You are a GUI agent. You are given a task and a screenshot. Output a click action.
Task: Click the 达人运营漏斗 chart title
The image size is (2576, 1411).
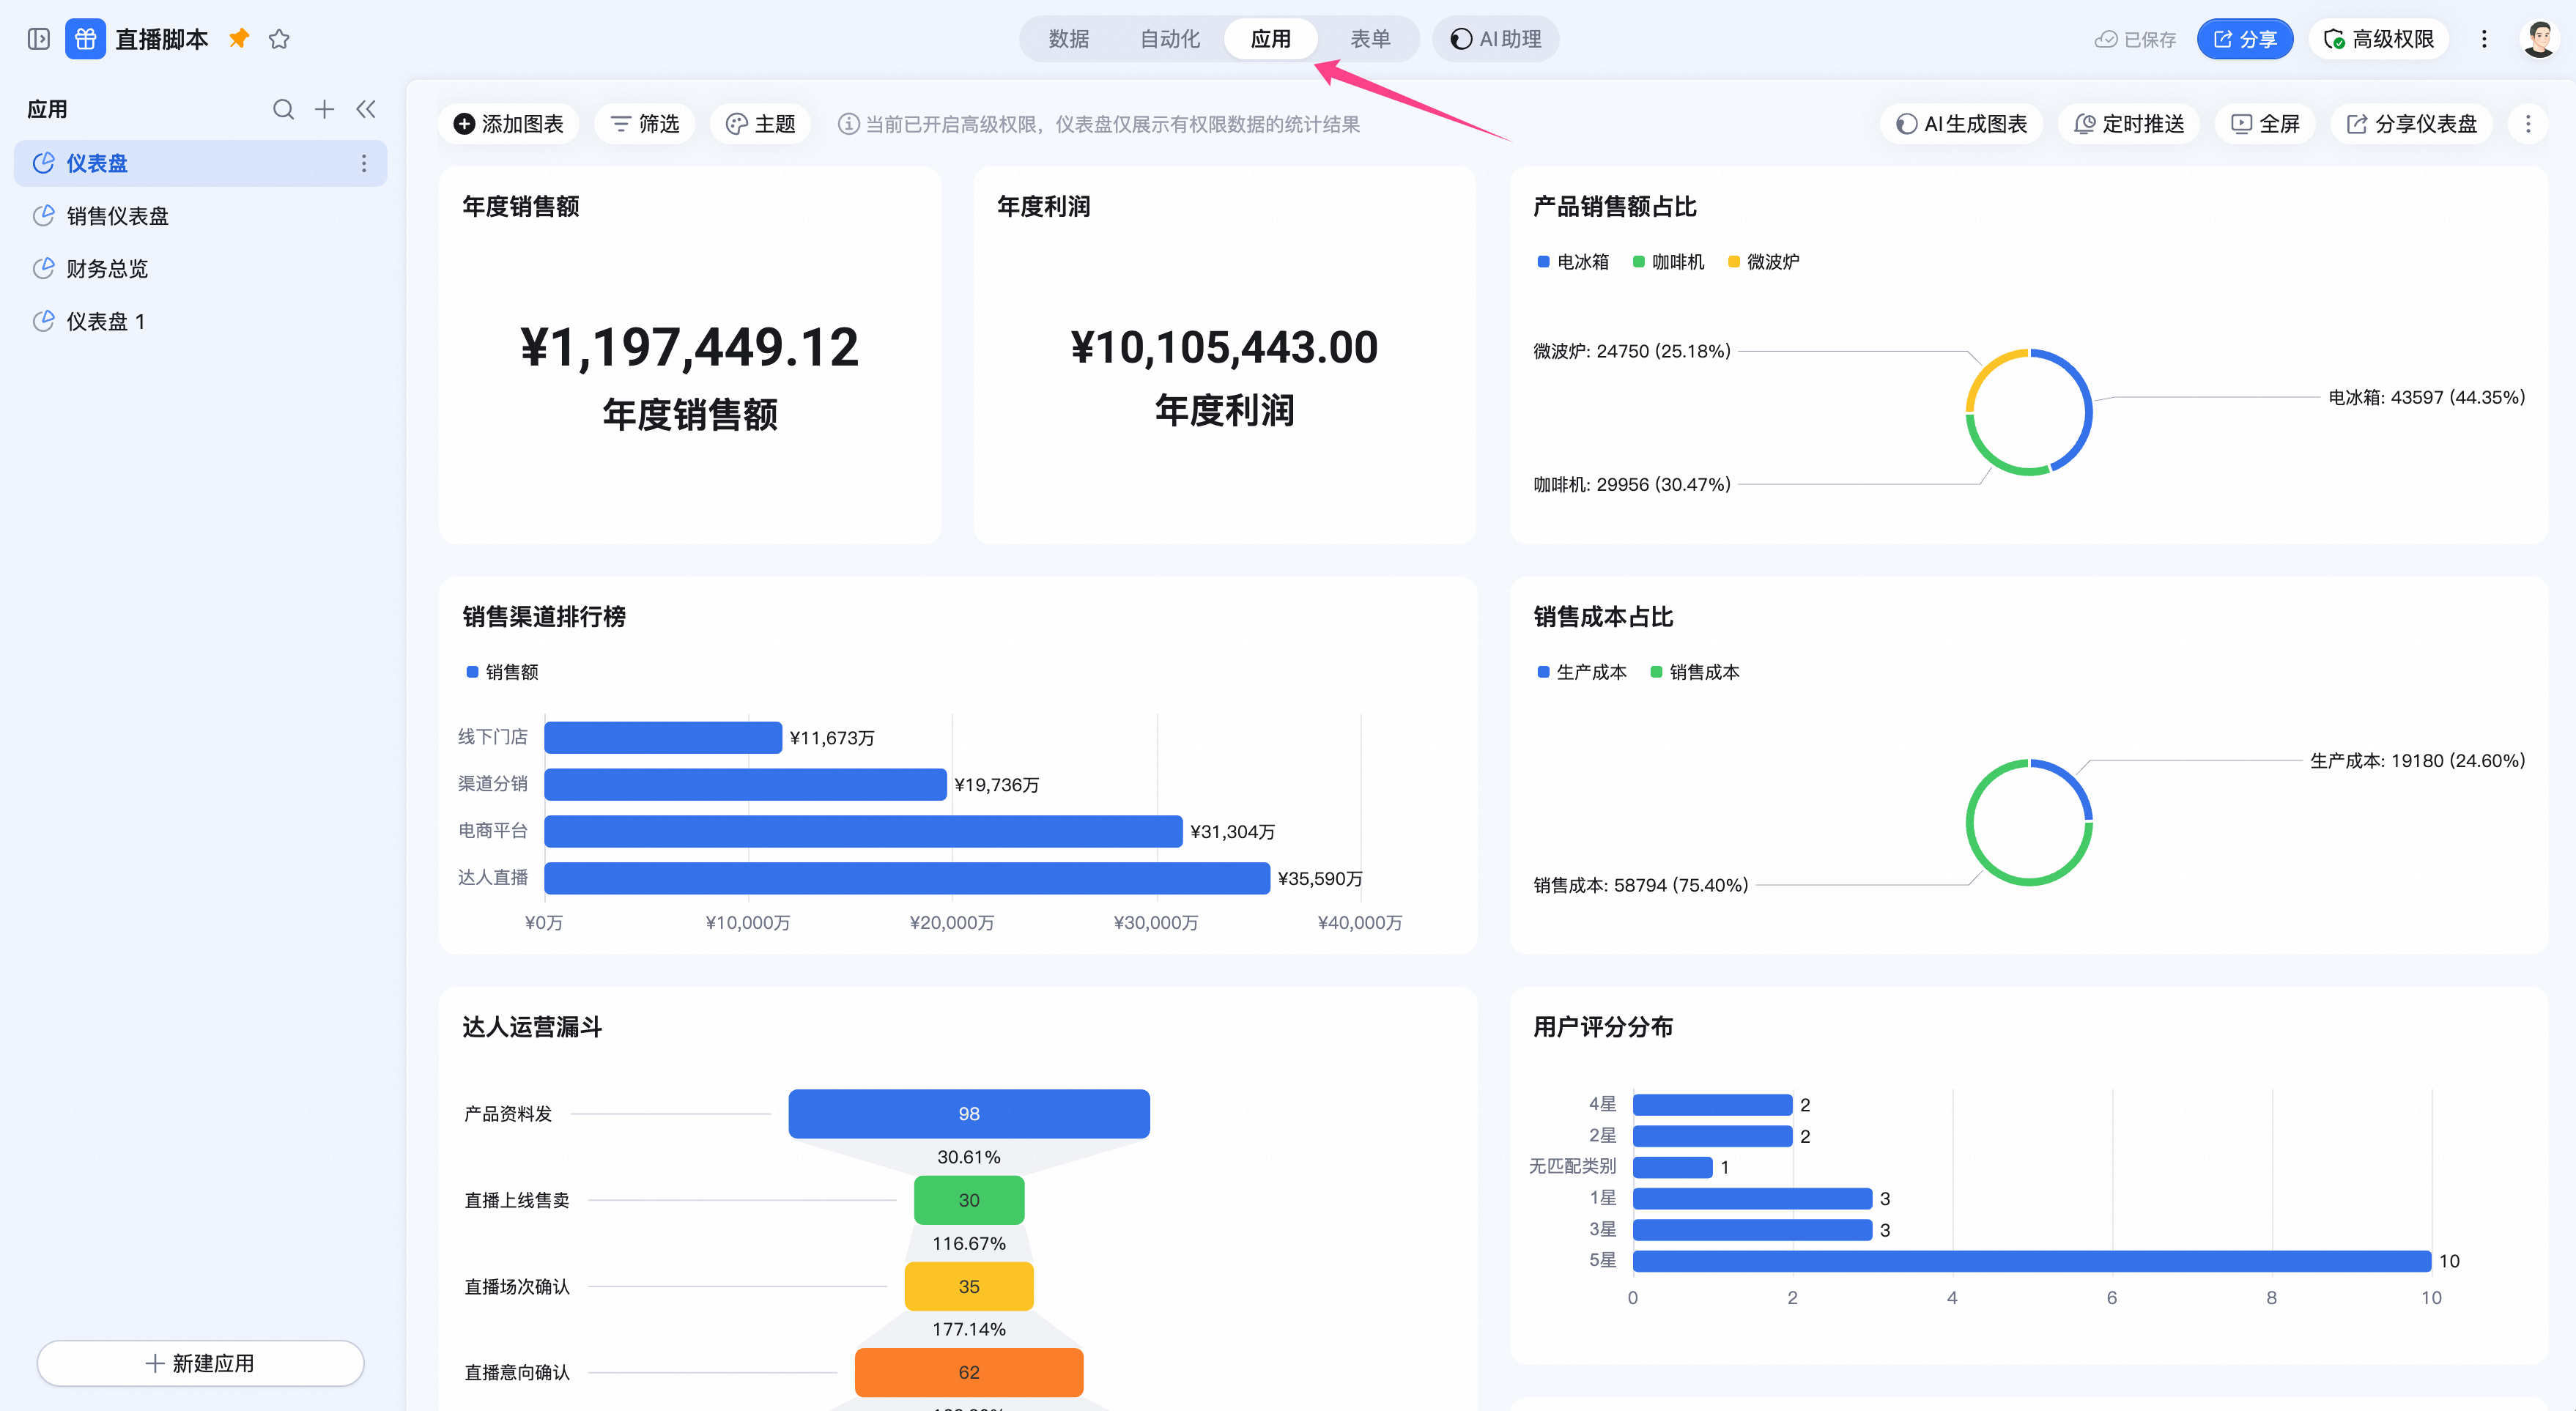pyautogui.click(x=532, y=1027)
